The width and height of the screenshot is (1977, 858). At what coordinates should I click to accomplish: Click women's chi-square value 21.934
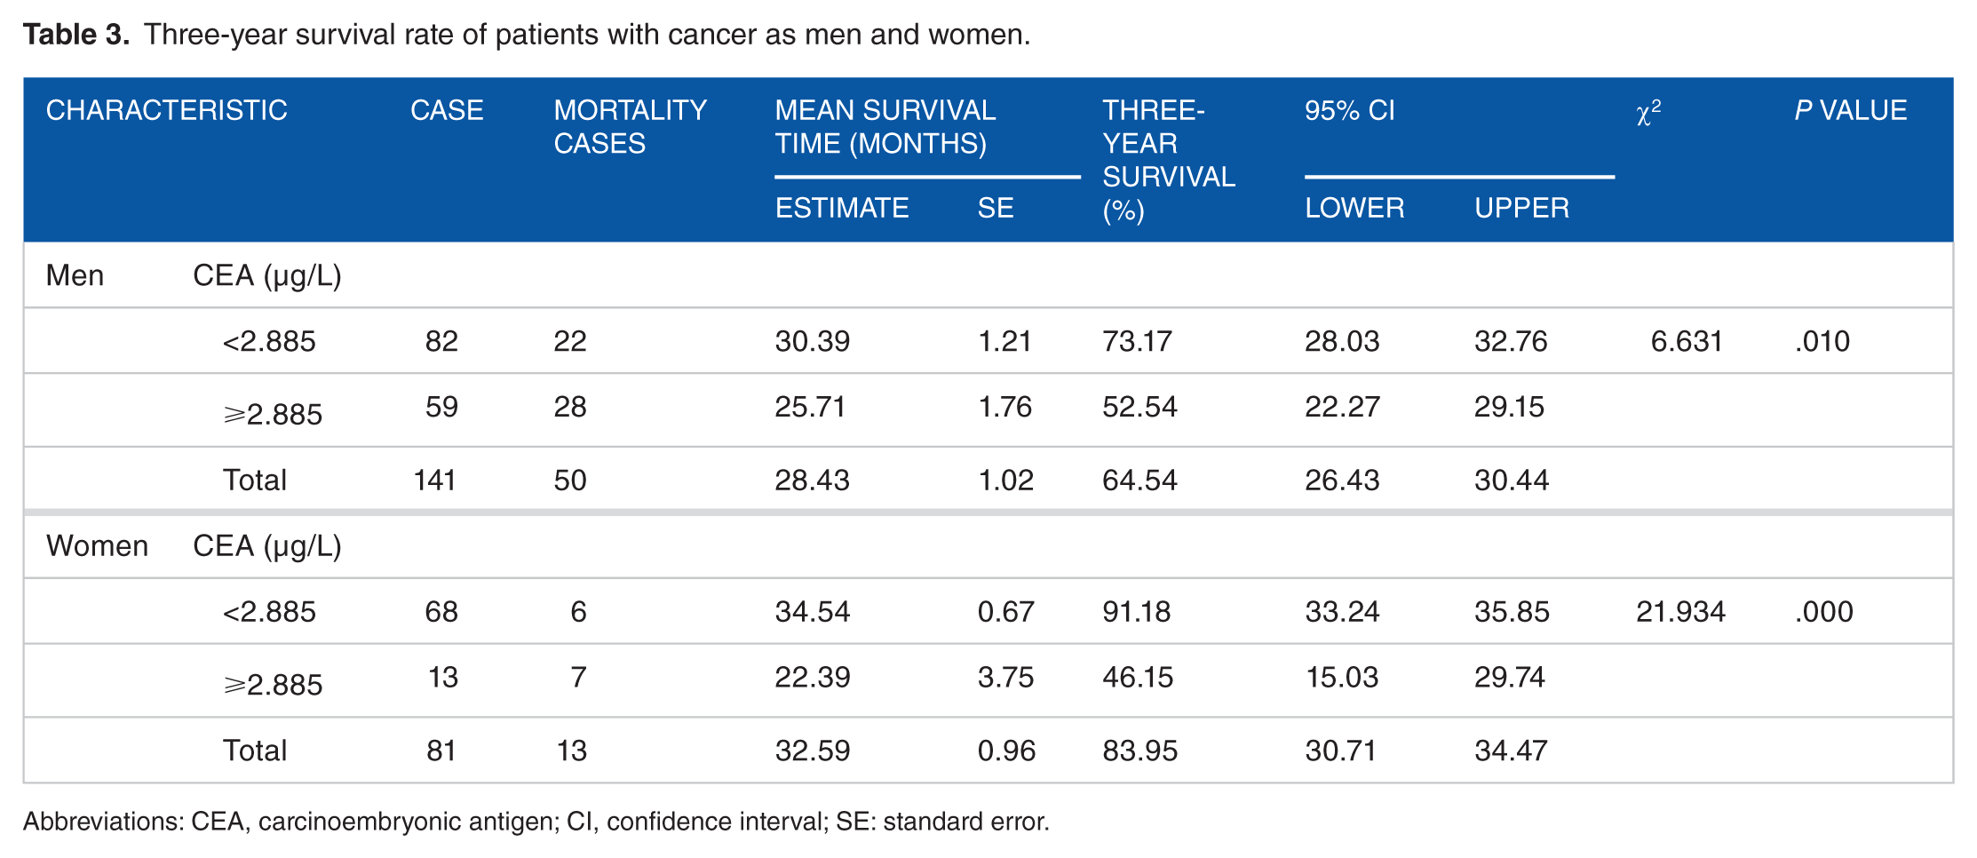point(1680,611)
